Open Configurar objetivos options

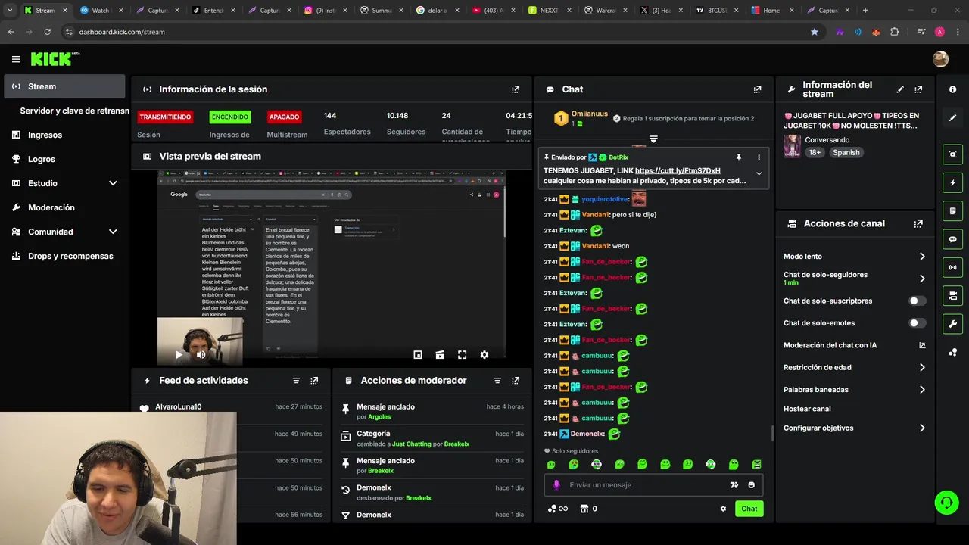[854, 428]
